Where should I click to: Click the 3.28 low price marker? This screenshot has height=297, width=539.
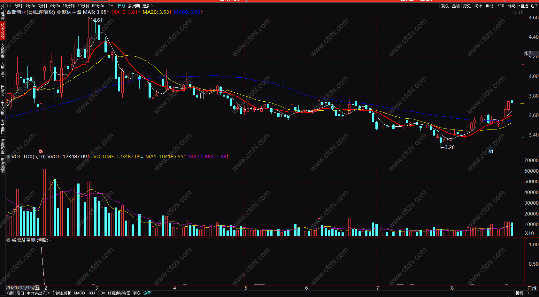[x=450, y=147]
